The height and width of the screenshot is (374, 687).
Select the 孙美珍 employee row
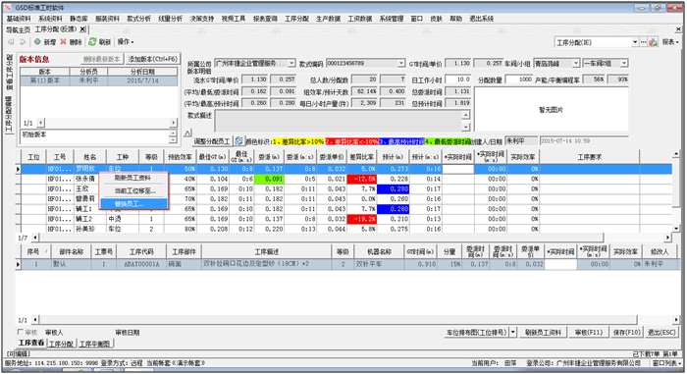[x=346, y=229]
